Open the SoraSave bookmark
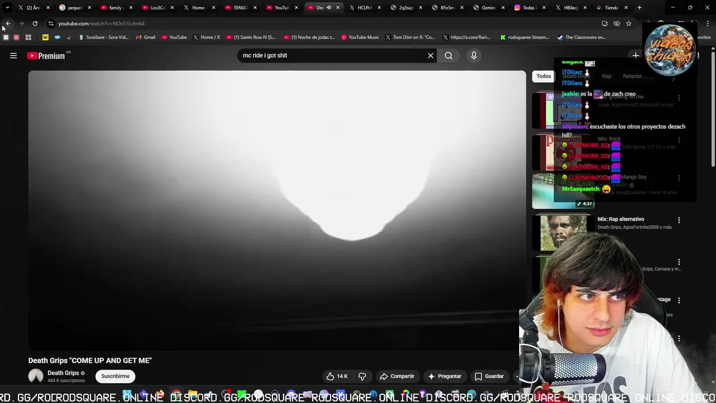This screenshot has height=403, width=716. (103, 37)
